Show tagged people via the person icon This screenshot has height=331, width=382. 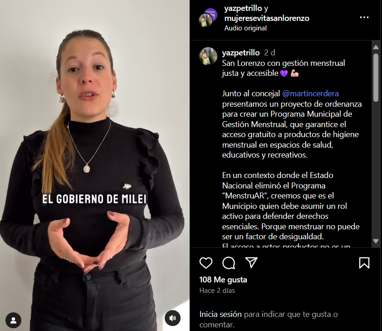(14, 320)
